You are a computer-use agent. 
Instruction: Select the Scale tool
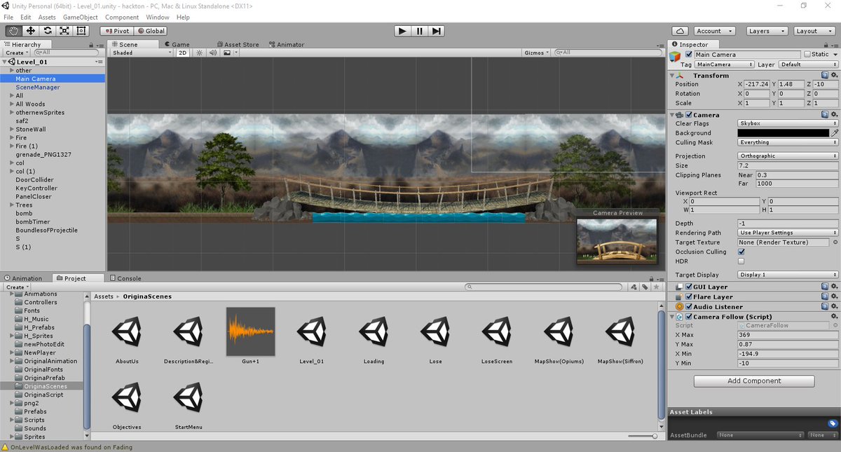64,31
